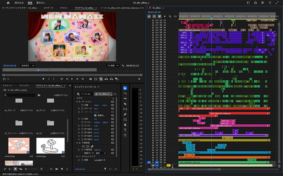Collapse the 不透明度 effect section
This screenshot has width=283, height=176.
coord(77,143)
